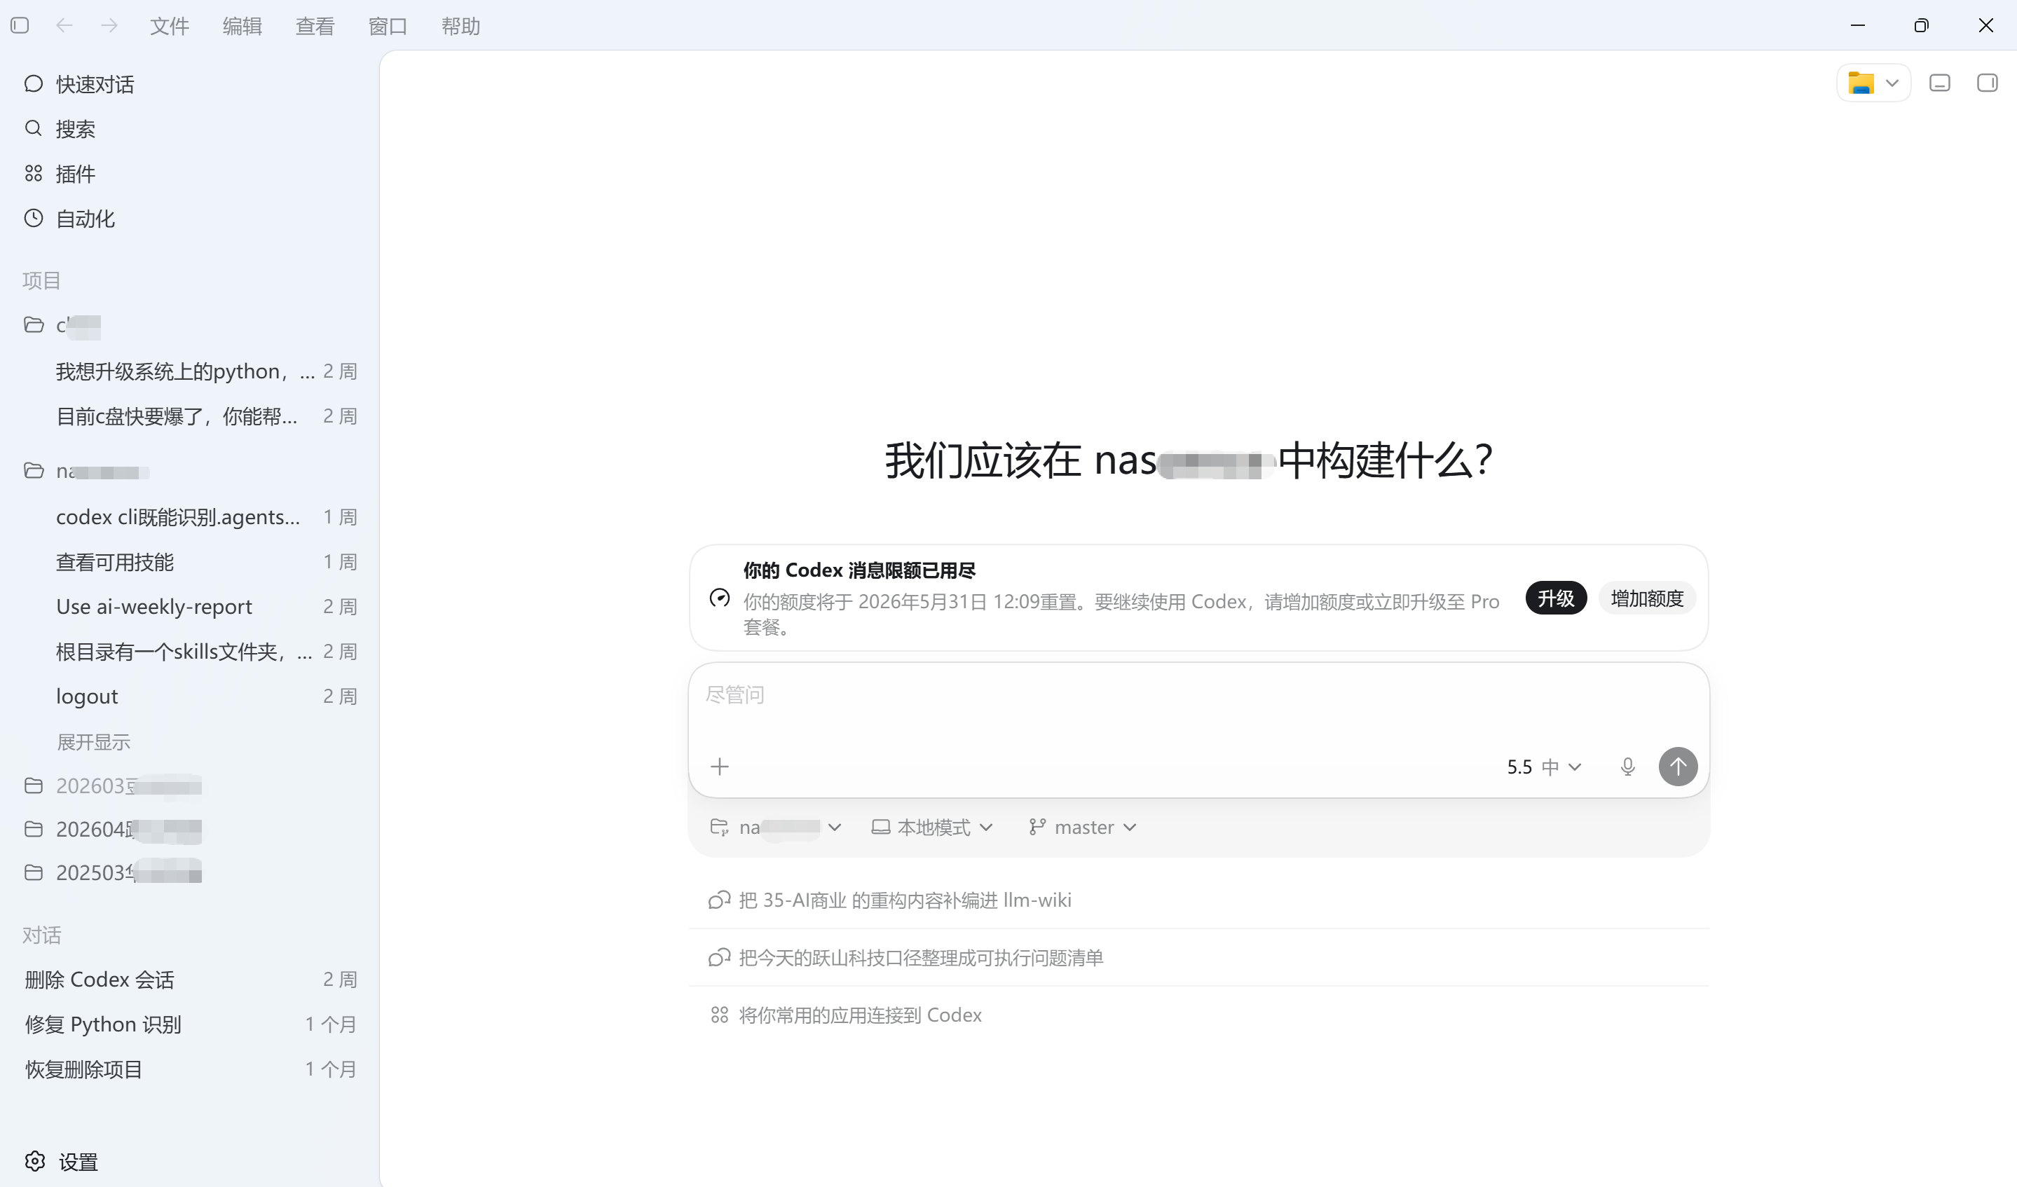Click the usage gauge icon in the limit notice
2017x1187 pixels.
click(720, 598)
